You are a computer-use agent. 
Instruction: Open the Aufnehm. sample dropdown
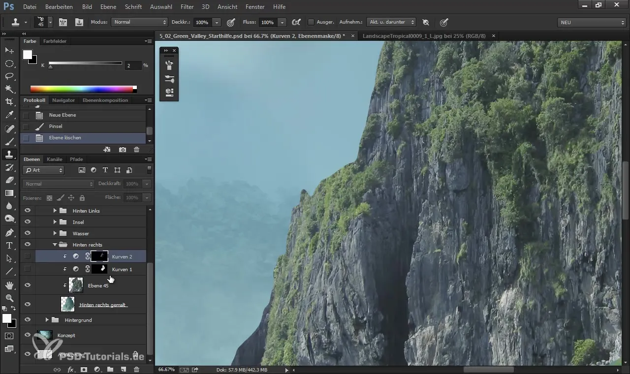391,22
